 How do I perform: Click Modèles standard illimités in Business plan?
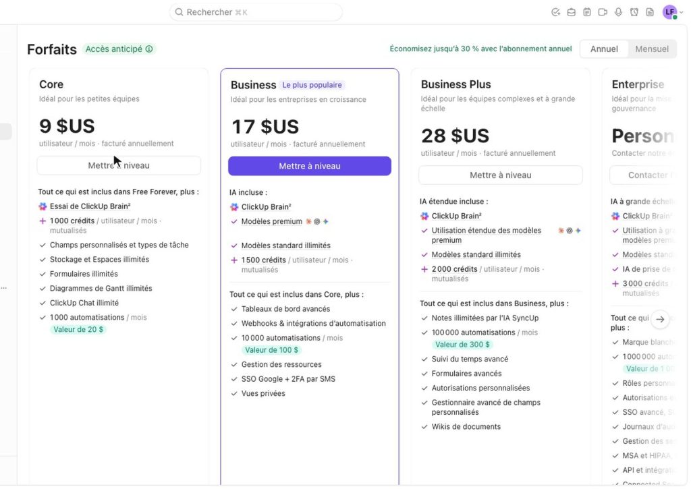pos(285,246)
